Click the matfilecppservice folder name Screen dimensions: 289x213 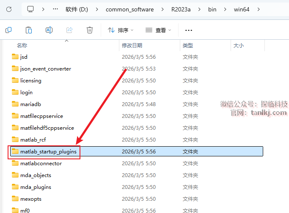pyautogui.click(x=41, y=116)
